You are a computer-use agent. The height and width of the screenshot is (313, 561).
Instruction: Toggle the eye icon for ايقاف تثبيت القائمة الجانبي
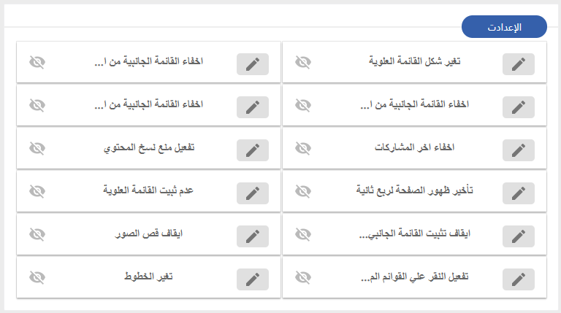[303, 234]
